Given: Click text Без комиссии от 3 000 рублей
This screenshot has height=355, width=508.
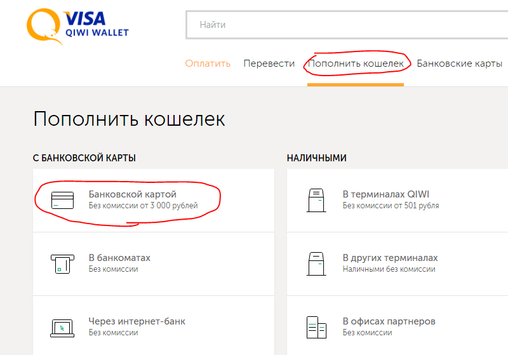Looking at the screenshot, I should coord(144,205).
